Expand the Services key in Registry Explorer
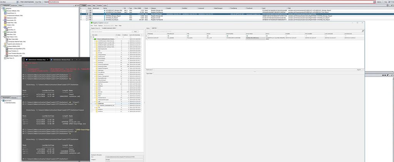 [95, 92]
